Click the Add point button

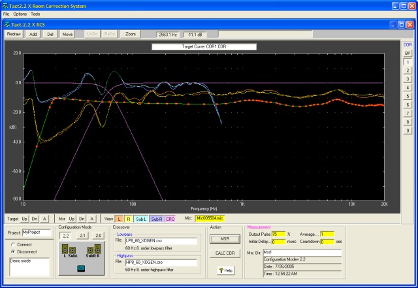coord(33,34)
